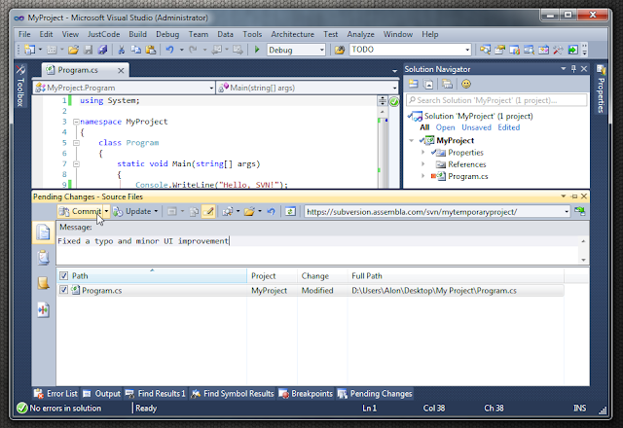Viewport: 623px width, 428px height.
Task: Open the JustCode menu
Action: tap(103, 34)
